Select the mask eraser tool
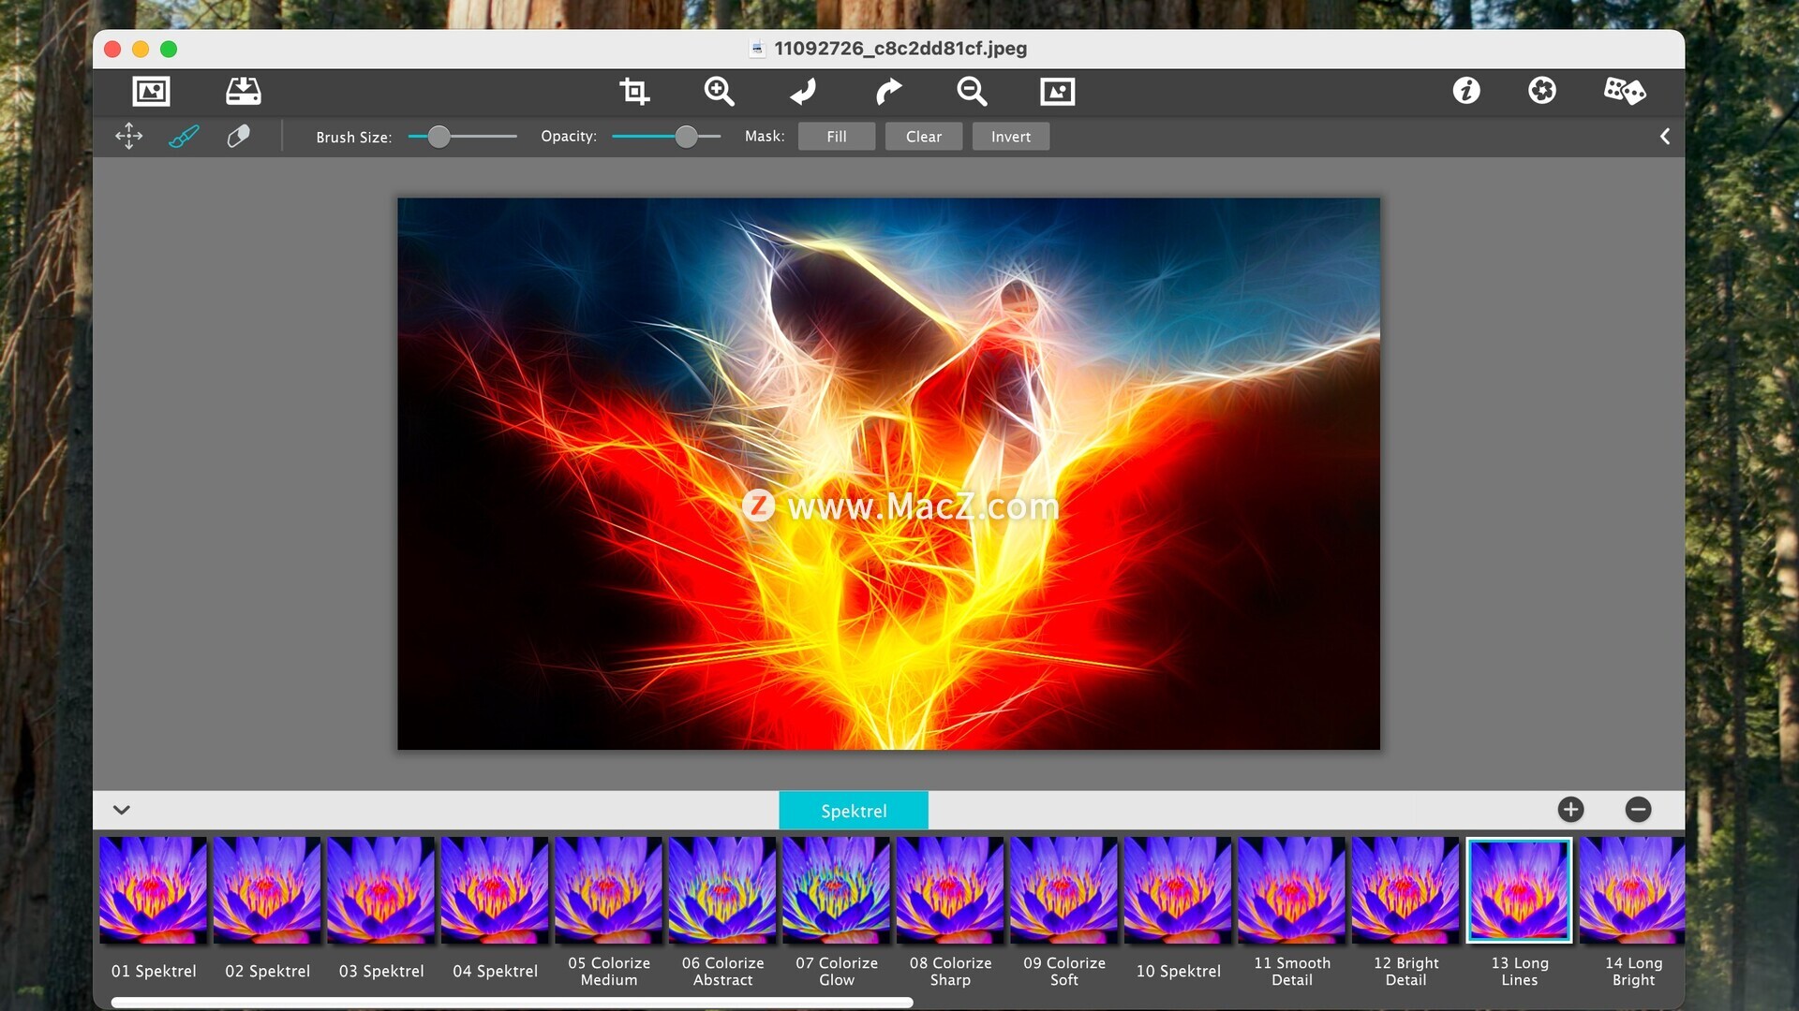The height and width of the screenshot is (1011, 1799). pos(238,137)
